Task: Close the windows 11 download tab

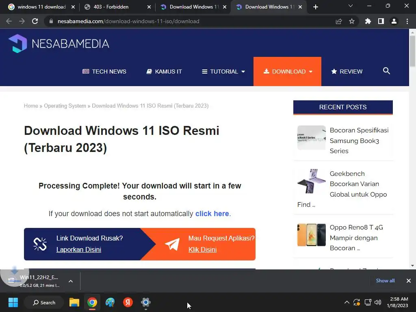Action: (73, 7)
